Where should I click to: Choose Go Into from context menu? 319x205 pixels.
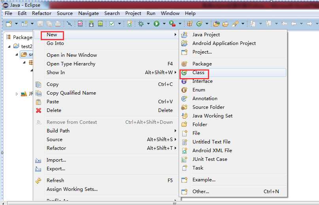point(106,43)
